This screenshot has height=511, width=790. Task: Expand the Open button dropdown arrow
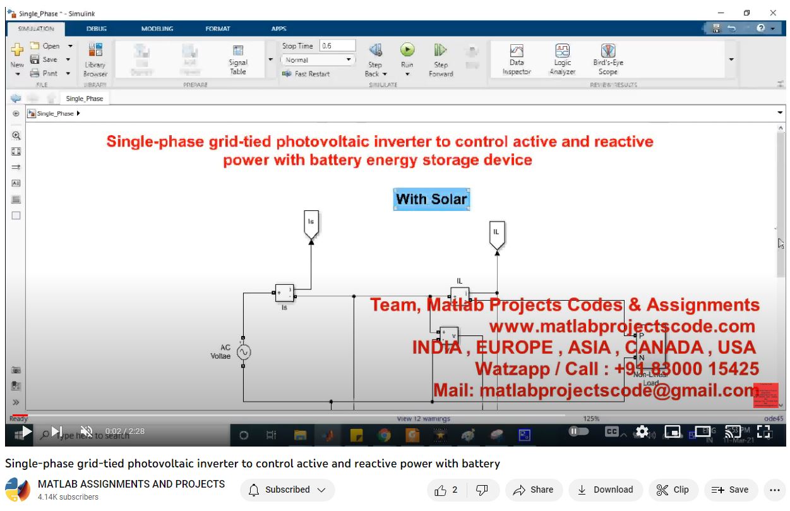pos(70,46)
